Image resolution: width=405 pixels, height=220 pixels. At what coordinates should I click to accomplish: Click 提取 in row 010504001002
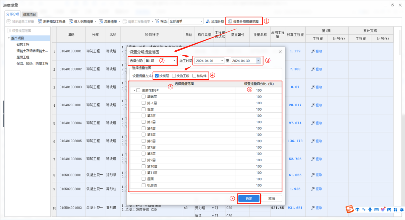tap(316, 208)
